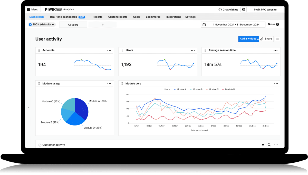Open the Ecommerce tab
Viewport: 308px width, 175px height.
pos(153,17)
